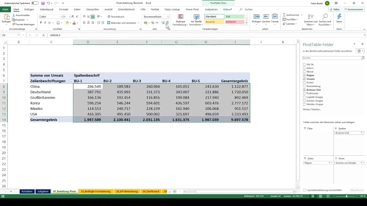Image resolution: width=367 pixels, height=206 pixels.
Task: Open Business Unit dropdown in Spalten area
Action: click(362, 133)
